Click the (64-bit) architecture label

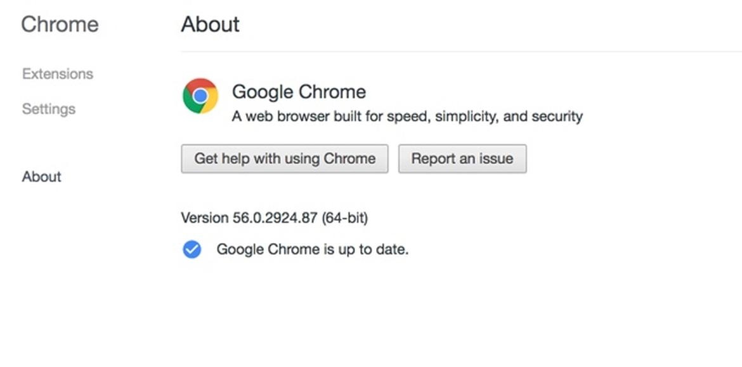pos(345,218)
